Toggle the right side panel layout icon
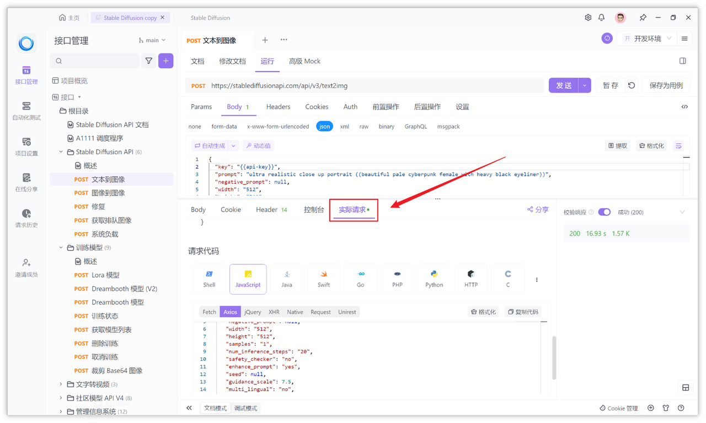The width and height of the screenshot is (706, 423). (683, 61)
